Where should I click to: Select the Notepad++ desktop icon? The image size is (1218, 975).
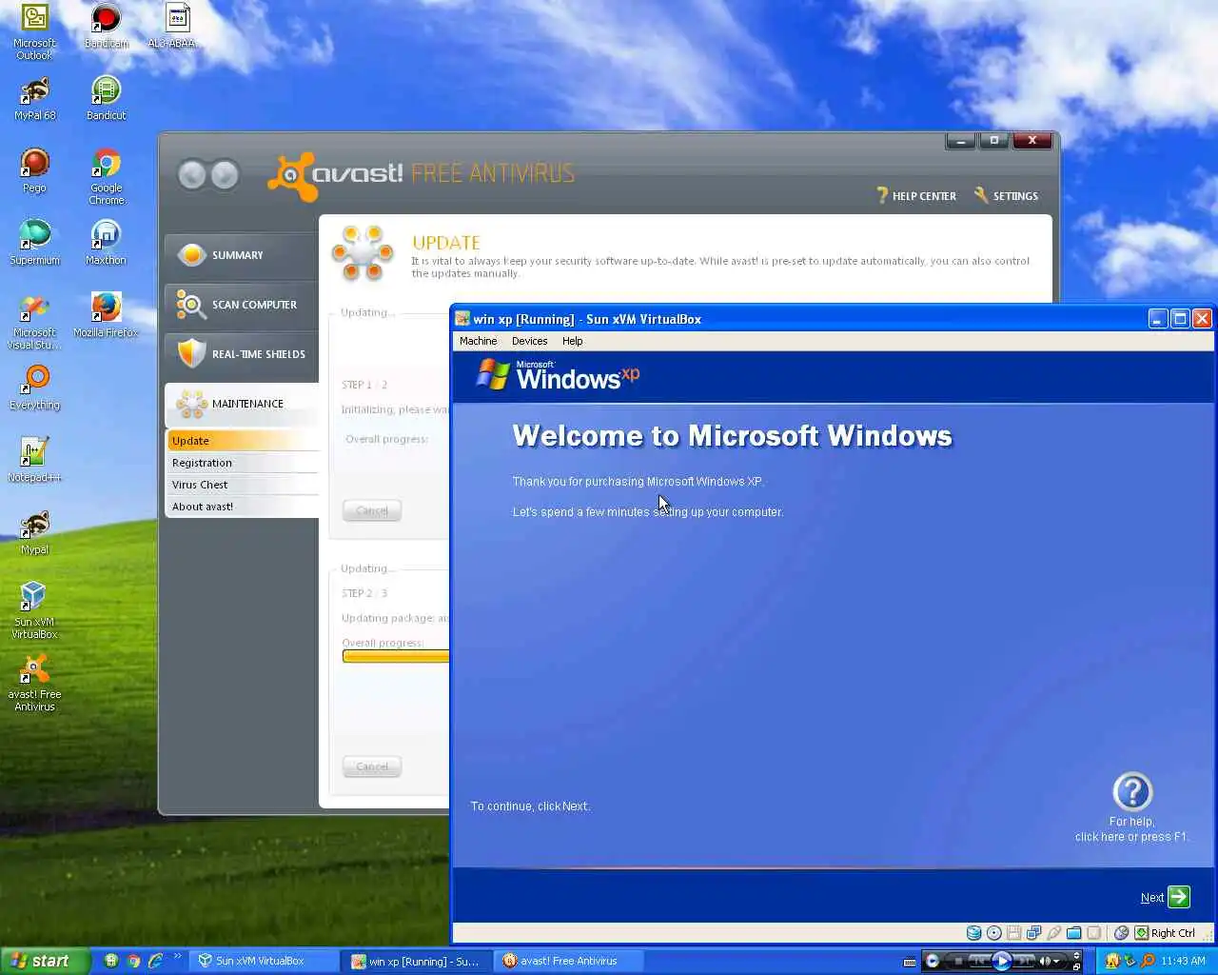35,460
